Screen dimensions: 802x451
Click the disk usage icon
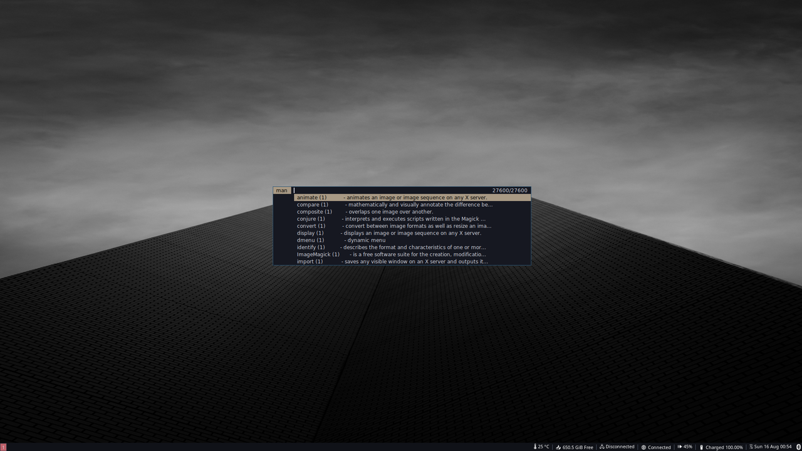click(x=558, y=447)
